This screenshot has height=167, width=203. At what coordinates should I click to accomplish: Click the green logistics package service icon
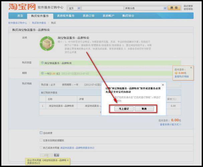point(47,44)
